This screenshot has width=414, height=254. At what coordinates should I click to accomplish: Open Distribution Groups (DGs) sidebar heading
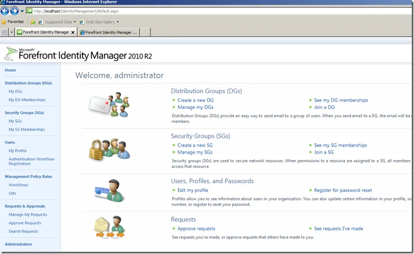[x=28, y=83]
